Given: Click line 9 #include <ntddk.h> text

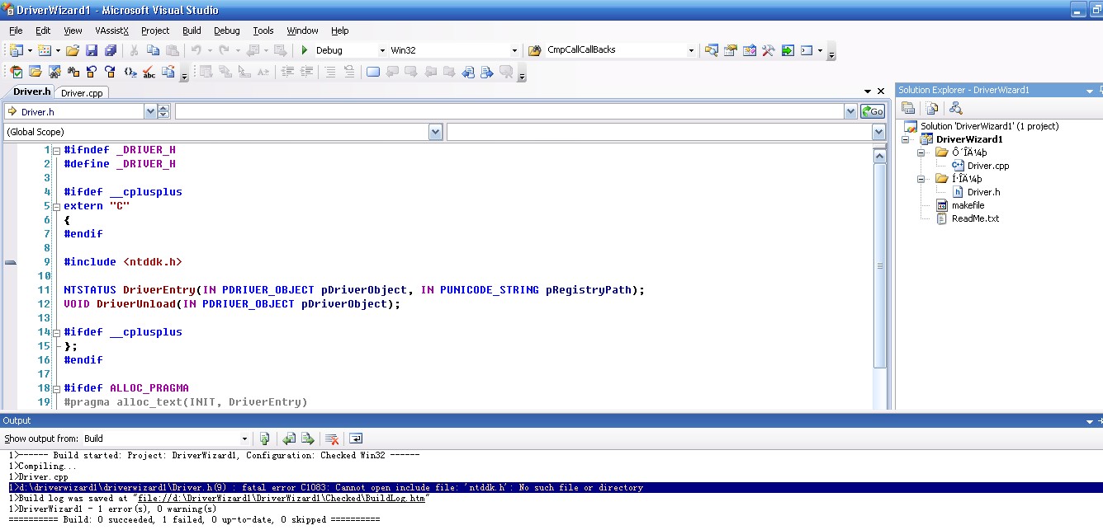Looking at the screenshot, I should [x=122, y=262].
